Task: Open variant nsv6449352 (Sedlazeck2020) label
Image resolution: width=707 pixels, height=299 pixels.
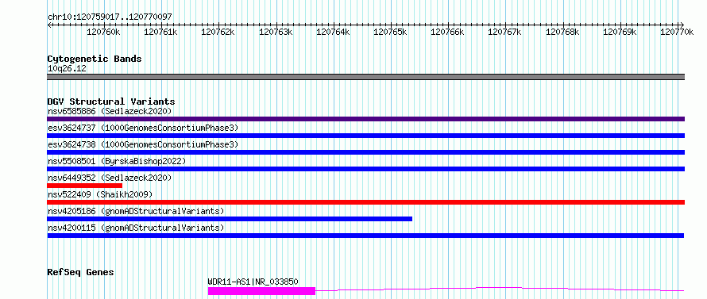Action: click(x=110, y=178)
